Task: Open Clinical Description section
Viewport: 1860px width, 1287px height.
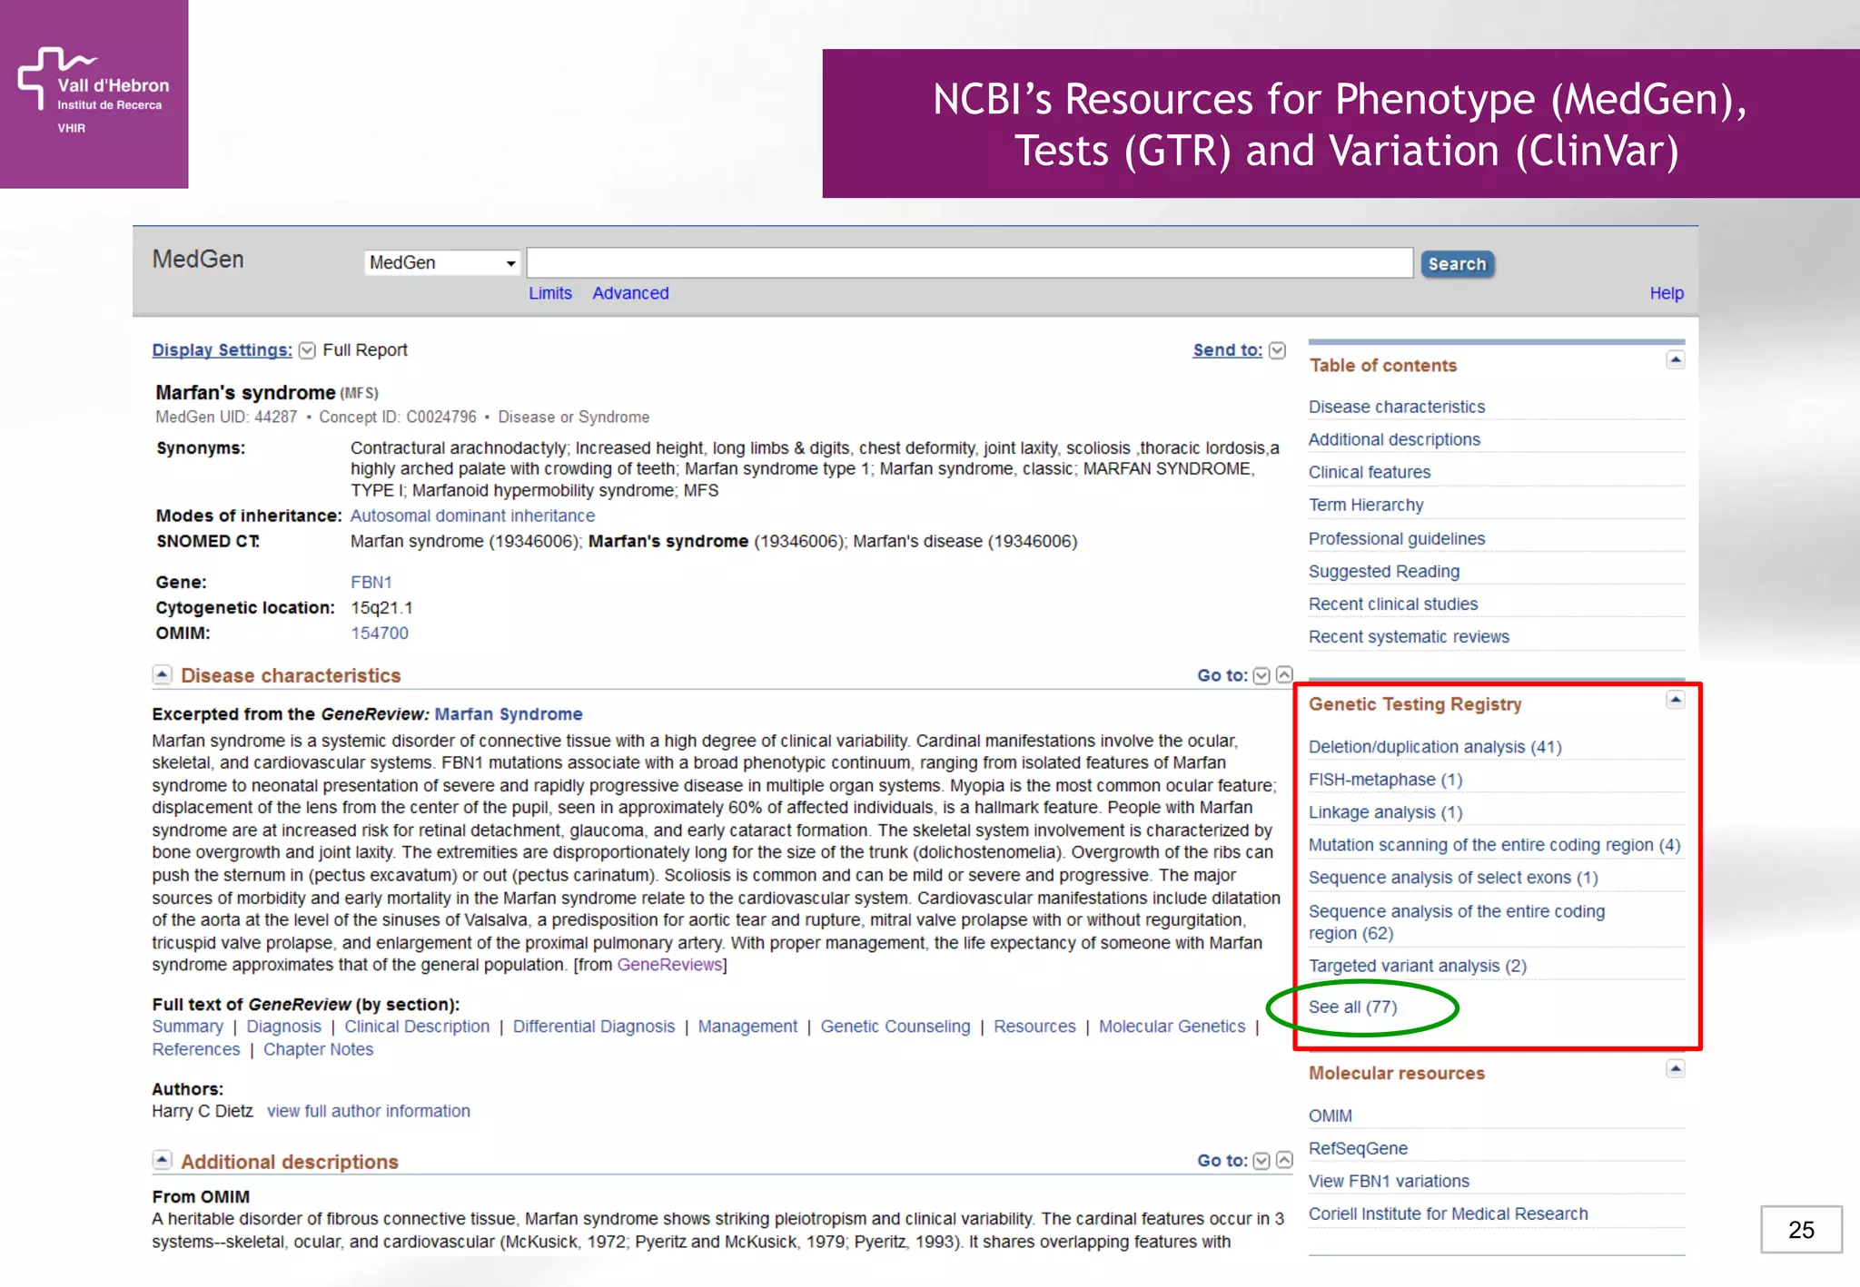Action: (x=417, y=1027)
